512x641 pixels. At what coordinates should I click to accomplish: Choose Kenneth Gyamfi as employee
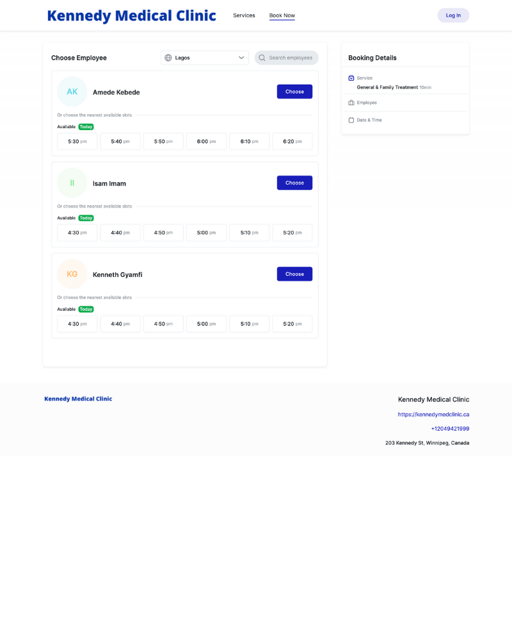point(294,274)
